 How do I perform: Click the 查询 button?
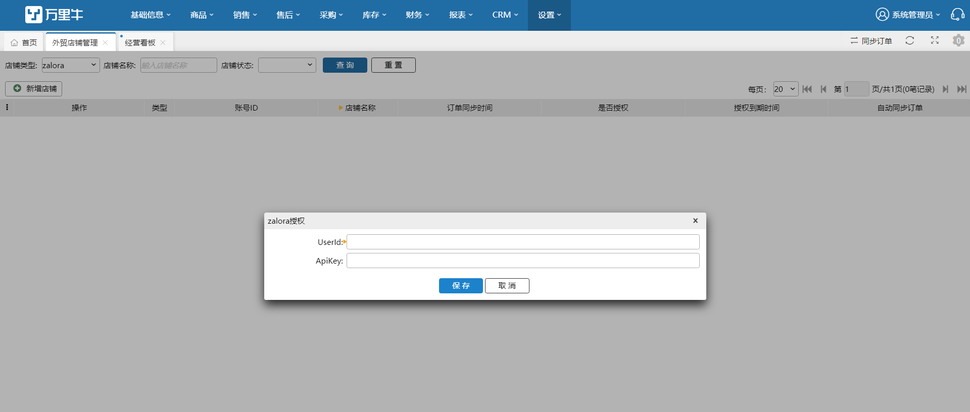(x=345, y=65)
